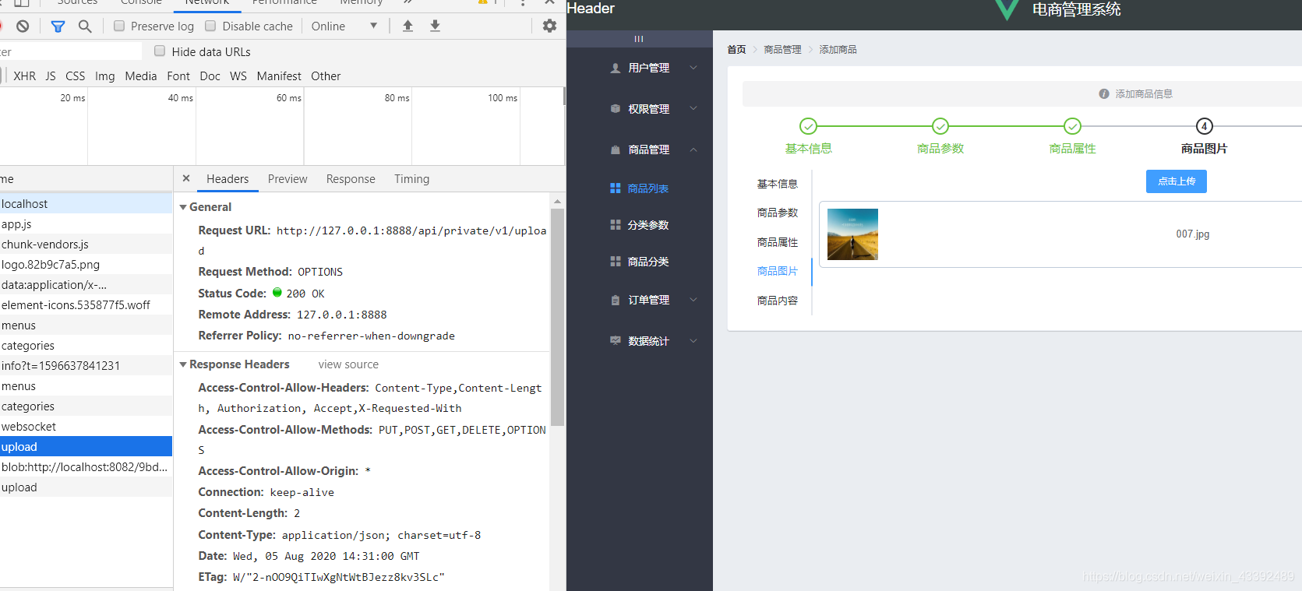The image size is (1302, 591).
Task: Click the info icon beside 添加商品信息
Action: (1104, 93)
